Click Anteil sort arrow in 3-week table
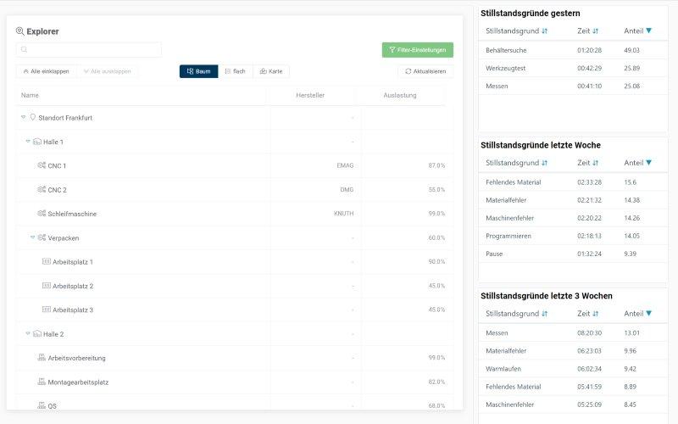Viewport: 678px width, 424px height. [x=649, y=314]
